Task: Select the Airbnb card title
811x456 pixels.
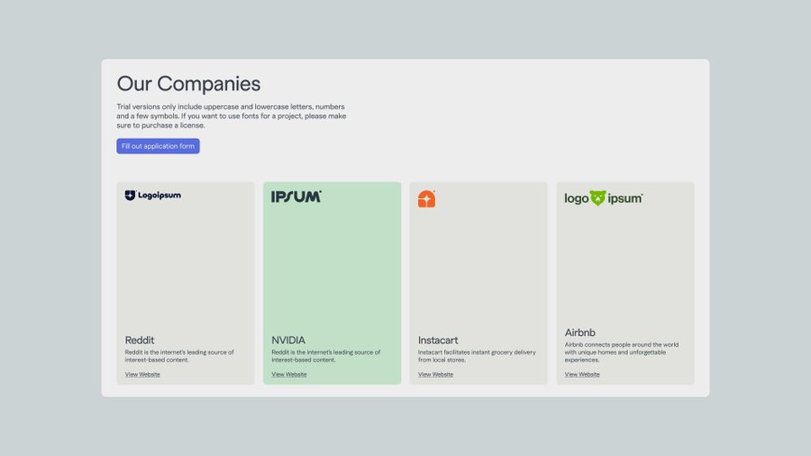Action: (579, 333)
